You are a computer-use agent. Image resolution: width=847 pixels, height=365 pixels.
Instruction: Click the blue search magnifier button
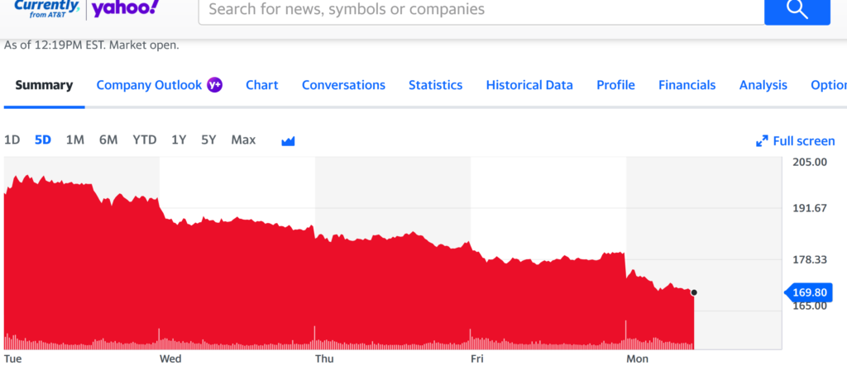click(796, 10)
